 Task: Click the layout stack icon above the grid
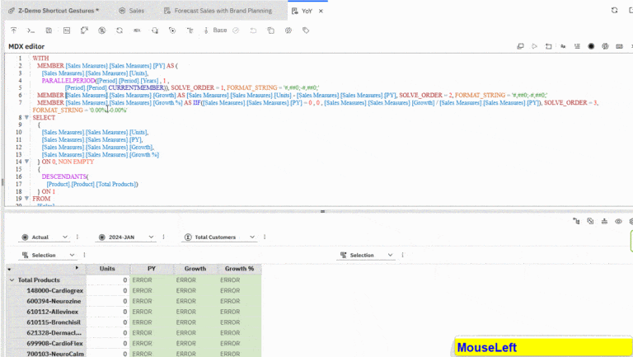604,221
